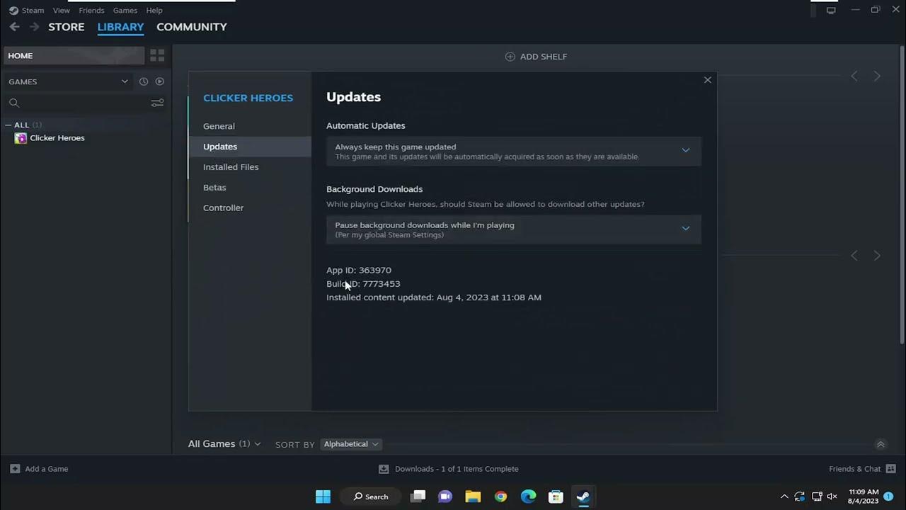Image resolution: width=906 pixels, height=510 pixels.
Task: Open the Alphabetical sort dropdown
Action: point(351,444)
